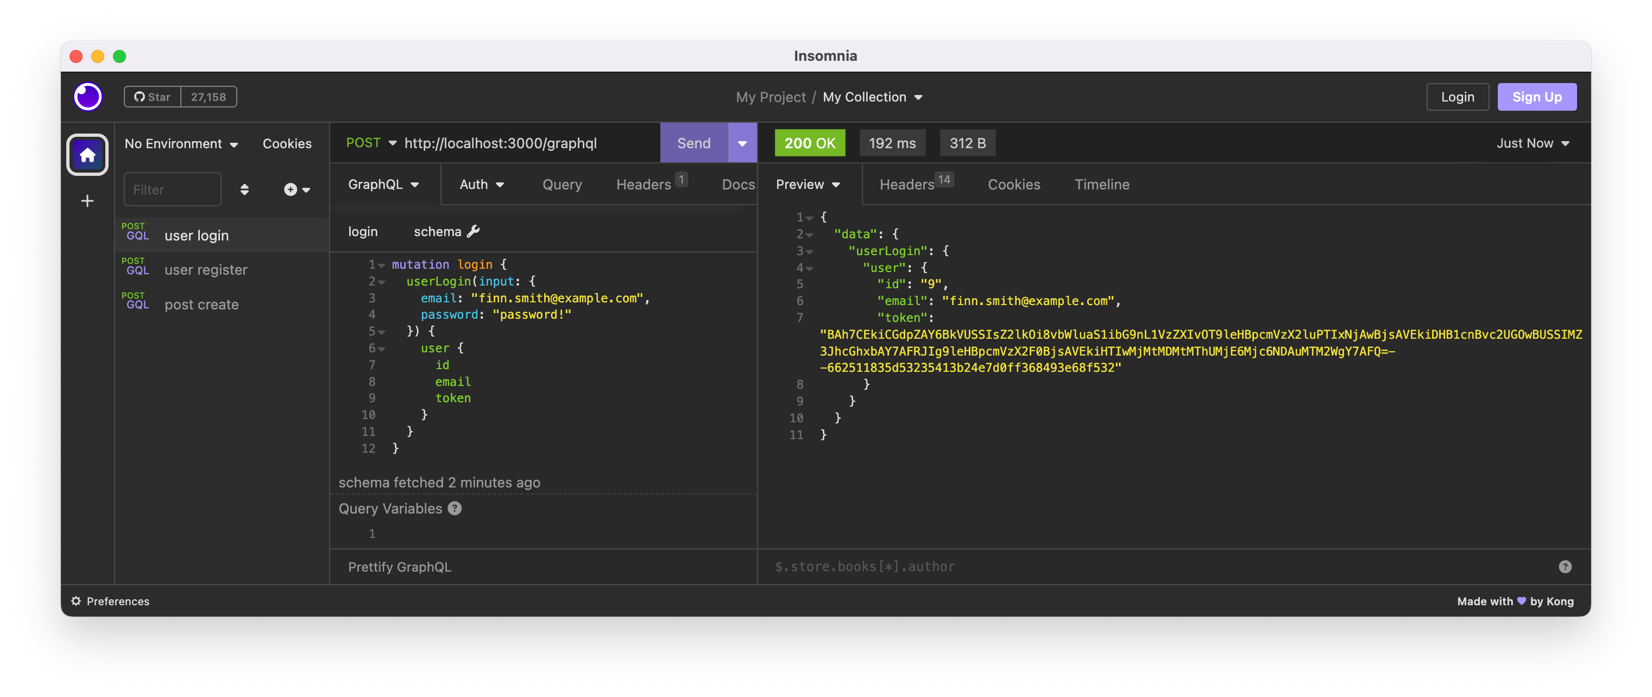The height and width of the screenshot is (697, 1652).
Task: Click the Query Variables help icon
Action: [x=455, y=509]
